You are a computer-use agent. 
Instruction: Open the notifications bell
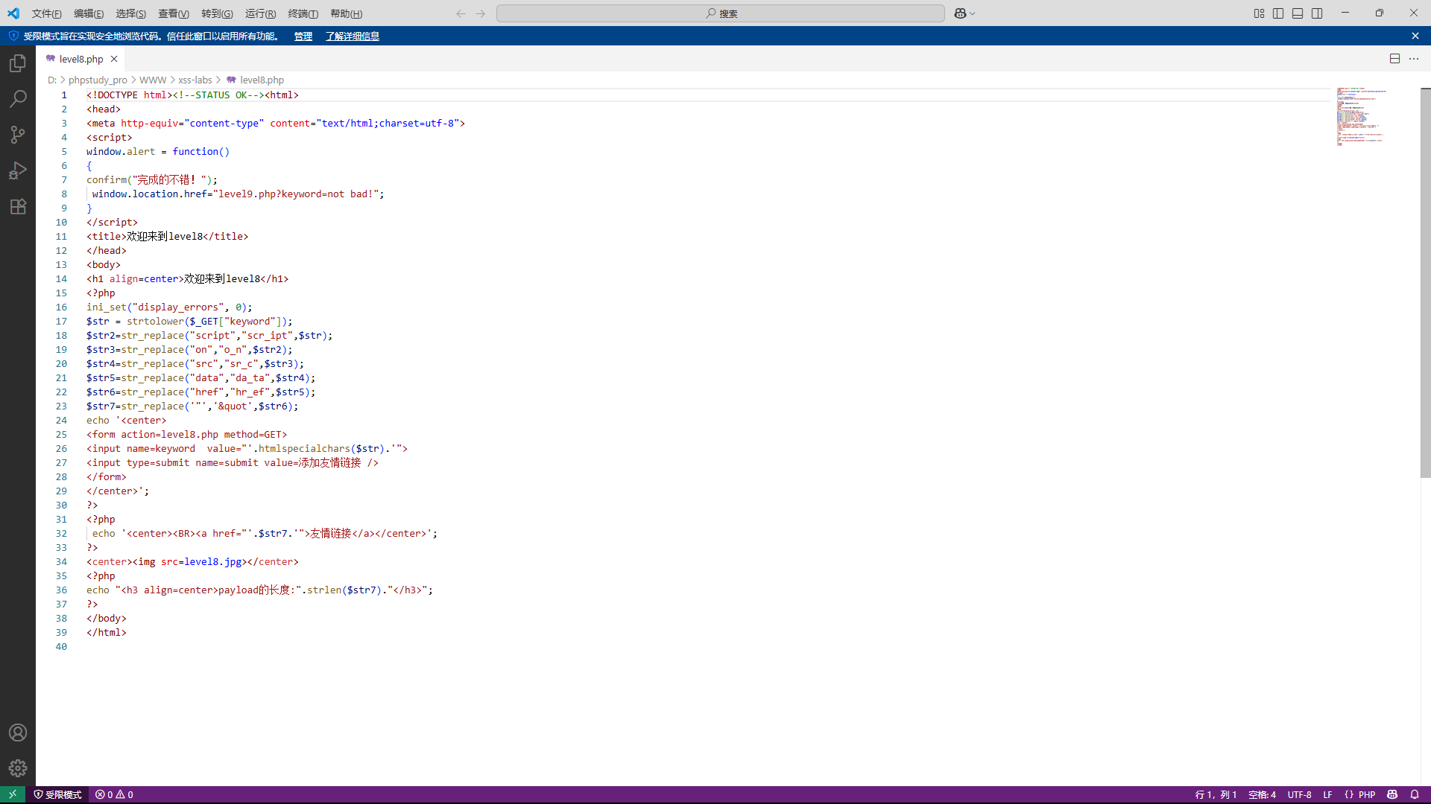coord(1415,794)
